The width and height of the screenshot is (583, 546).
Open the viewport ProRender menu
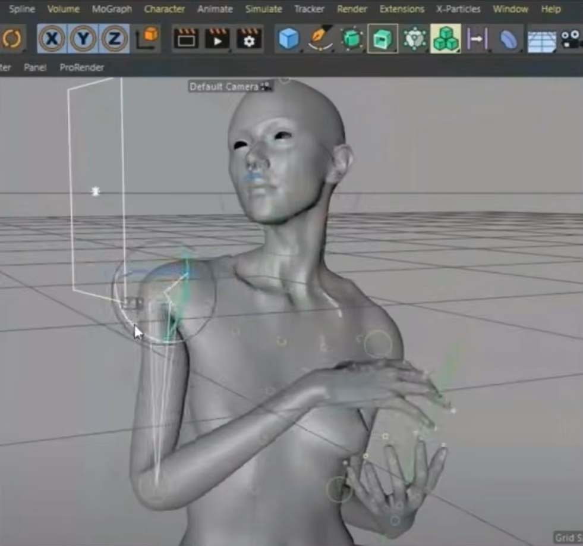(82, 67)
